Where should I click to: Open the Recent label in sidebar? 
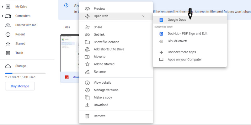[20, 34]
